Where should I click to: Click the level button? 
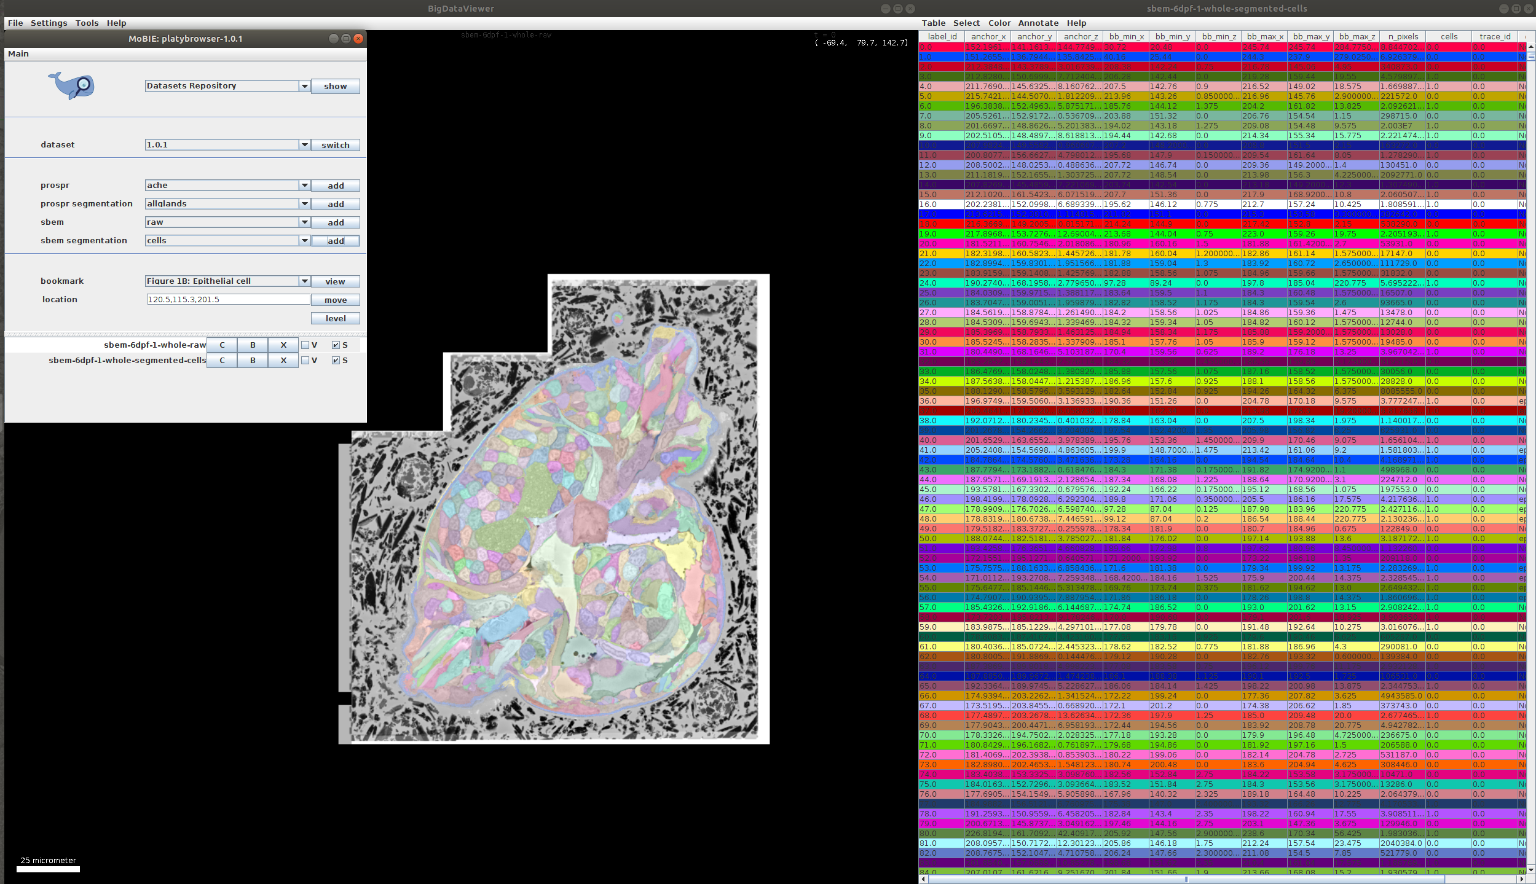click(336, 318)
